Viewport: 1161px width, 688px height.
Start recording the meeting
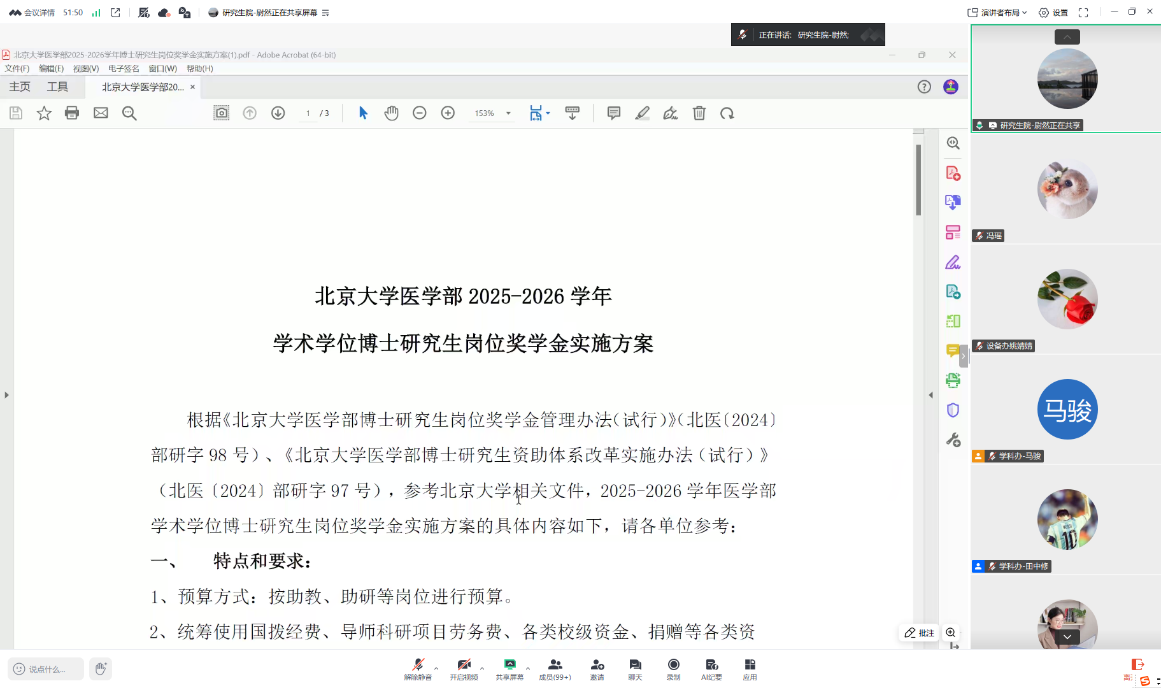point(674,669)
